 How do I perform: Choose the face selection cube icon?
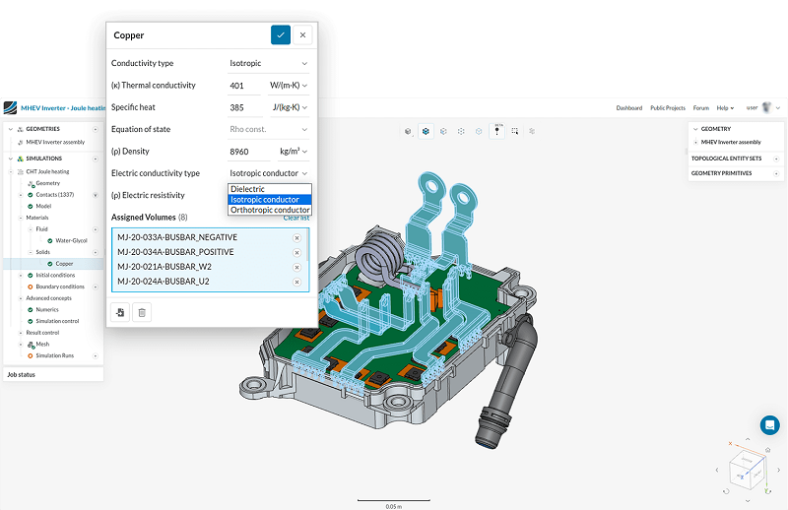443,131
